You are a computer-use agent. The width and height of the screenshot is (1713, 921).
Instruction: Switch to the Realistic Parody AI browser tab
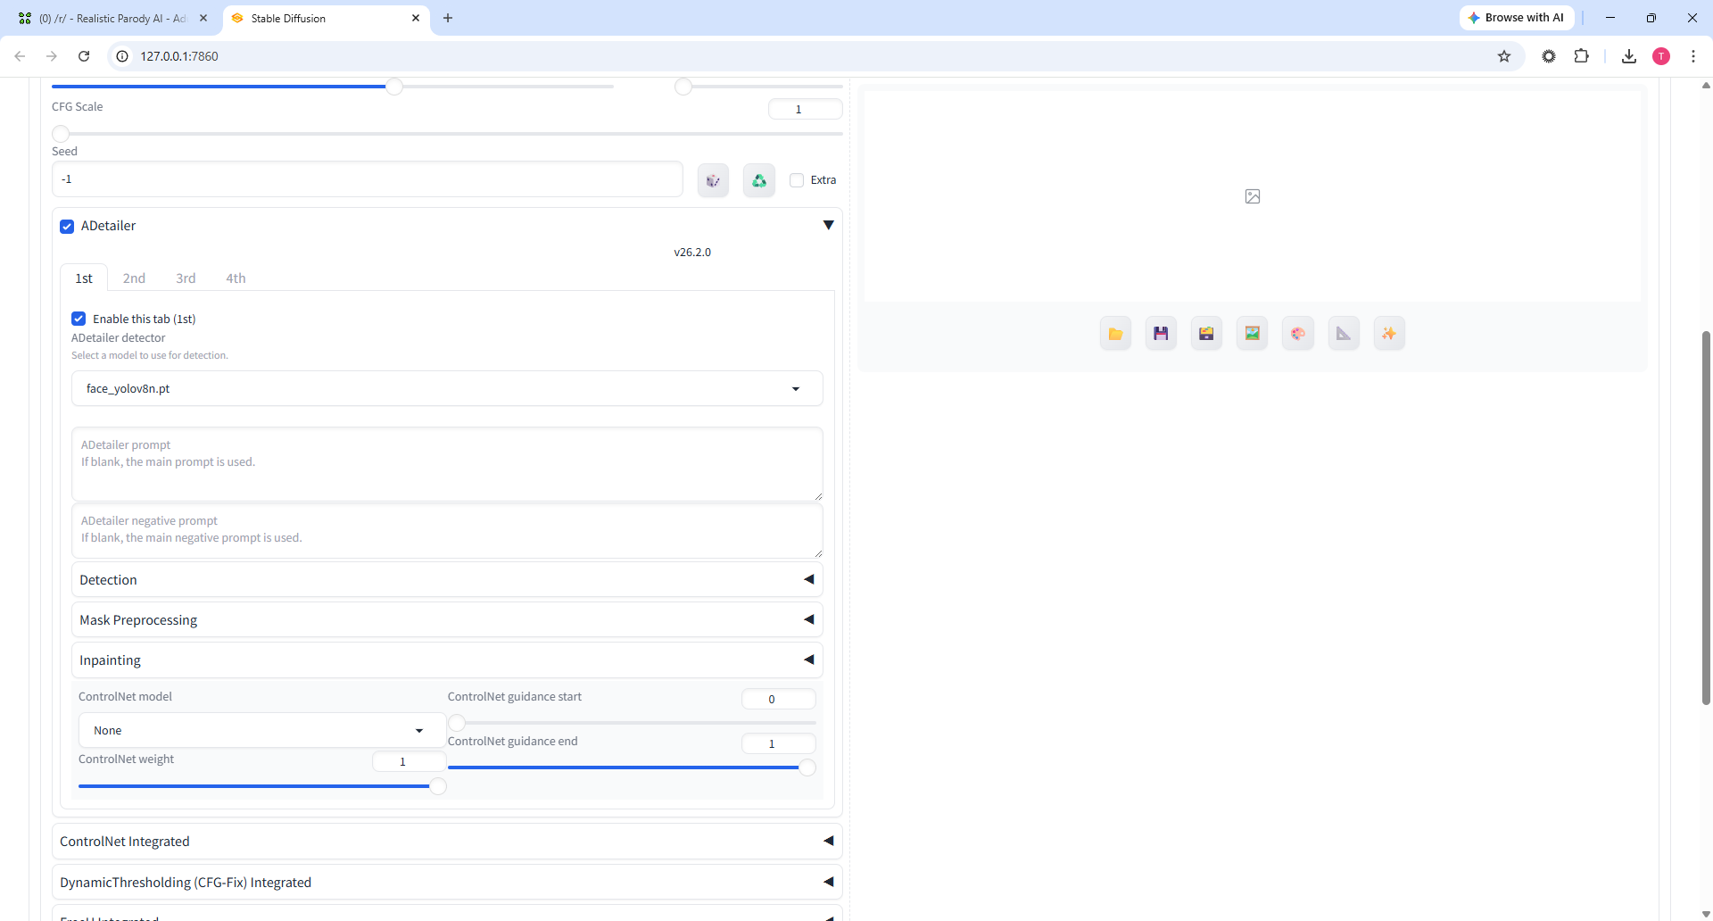click(112, 18)
